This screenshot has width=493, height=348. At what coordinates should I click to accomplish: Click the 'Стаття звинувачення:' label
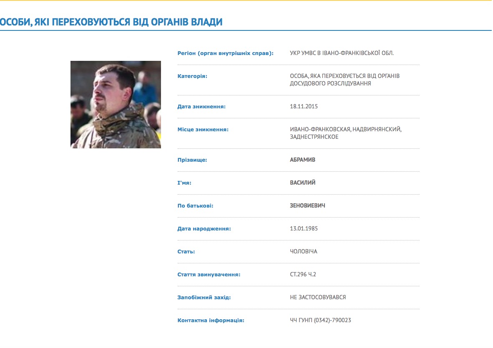tap(209, 275)
